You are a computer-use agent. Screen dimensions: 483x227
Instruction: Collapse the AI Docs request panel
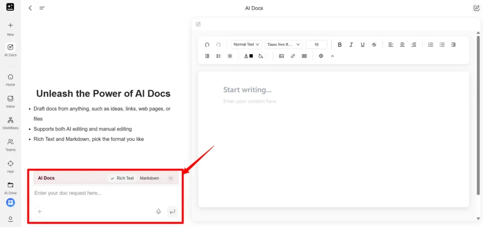(x=171, y=178)
